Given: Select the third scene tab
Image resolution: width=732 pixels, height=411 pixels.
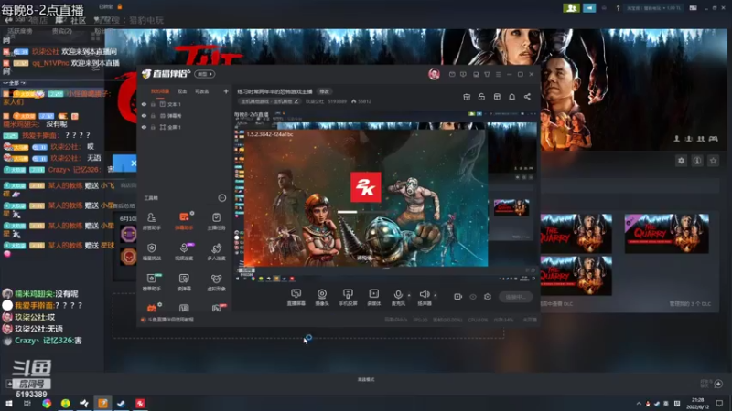Looking at the screenshot, I should tap(201, 91).
